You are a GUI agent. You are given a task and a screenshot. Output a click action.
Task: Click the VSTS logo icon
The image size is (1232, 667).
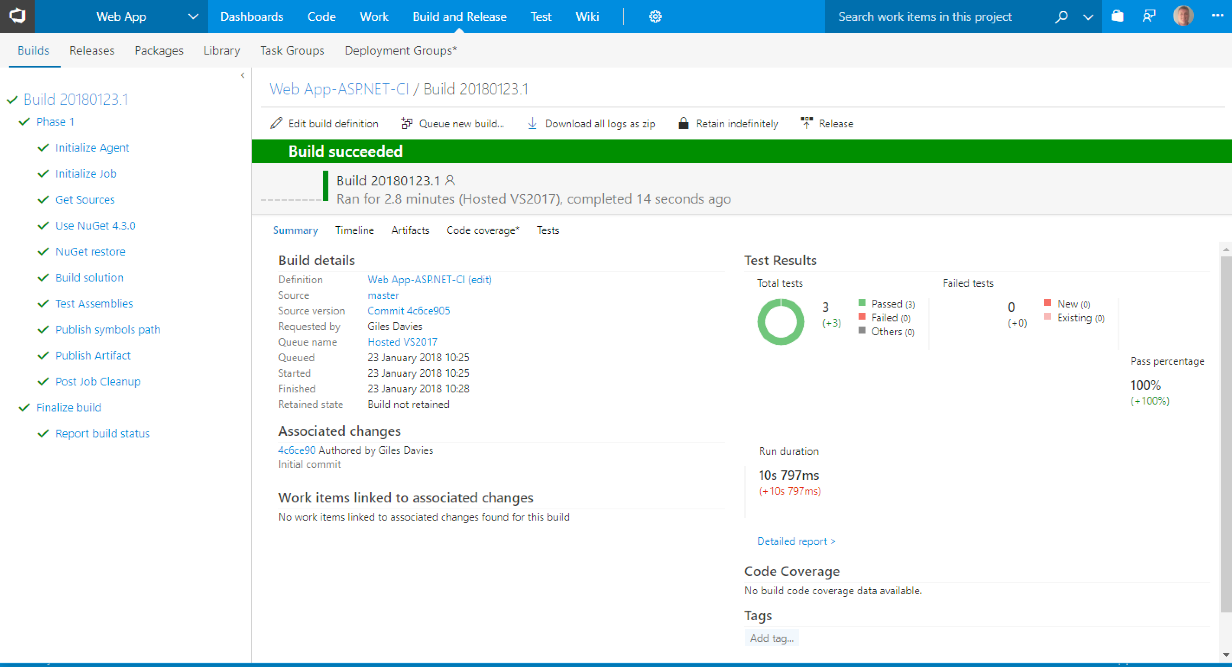17,16
